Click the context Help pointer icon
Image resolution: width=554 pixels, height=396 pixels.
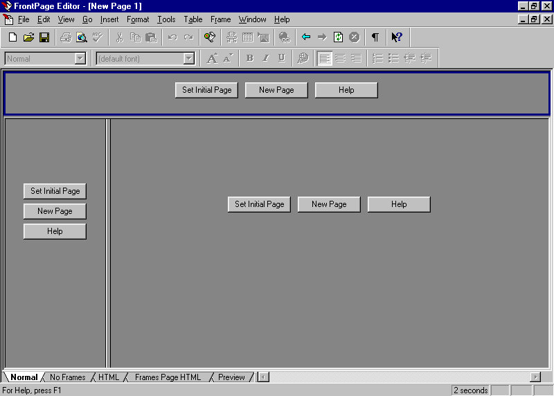[397, 37]
